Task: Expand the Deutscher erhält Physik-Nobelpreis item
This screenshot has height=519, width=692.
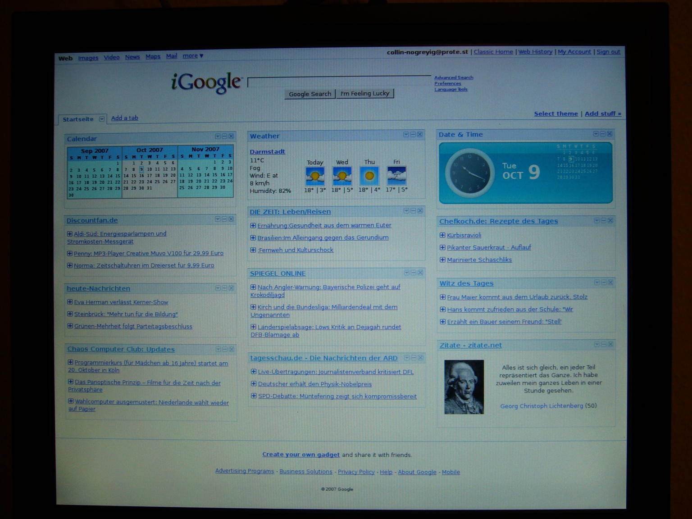Action: coord(254,384)
